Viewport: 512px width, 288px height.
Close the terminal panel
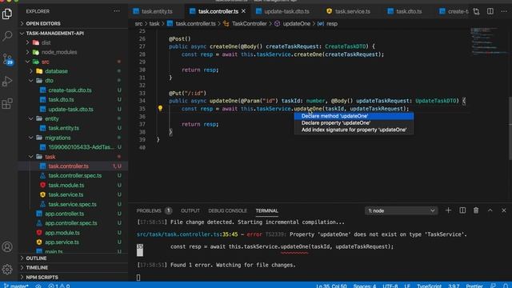(x=504, y=210)
